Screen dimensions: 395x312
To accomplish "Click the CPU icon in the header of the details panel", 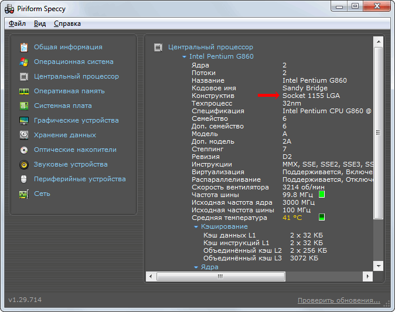I will click(x=158, y=47).
